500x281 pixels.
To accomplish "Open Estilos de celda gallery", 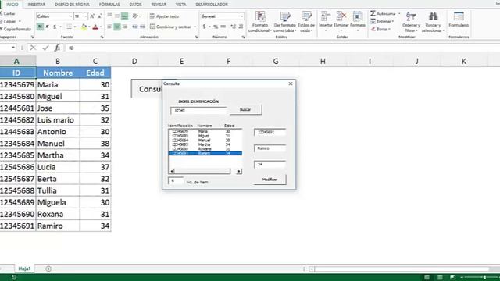I will point(306,22).
